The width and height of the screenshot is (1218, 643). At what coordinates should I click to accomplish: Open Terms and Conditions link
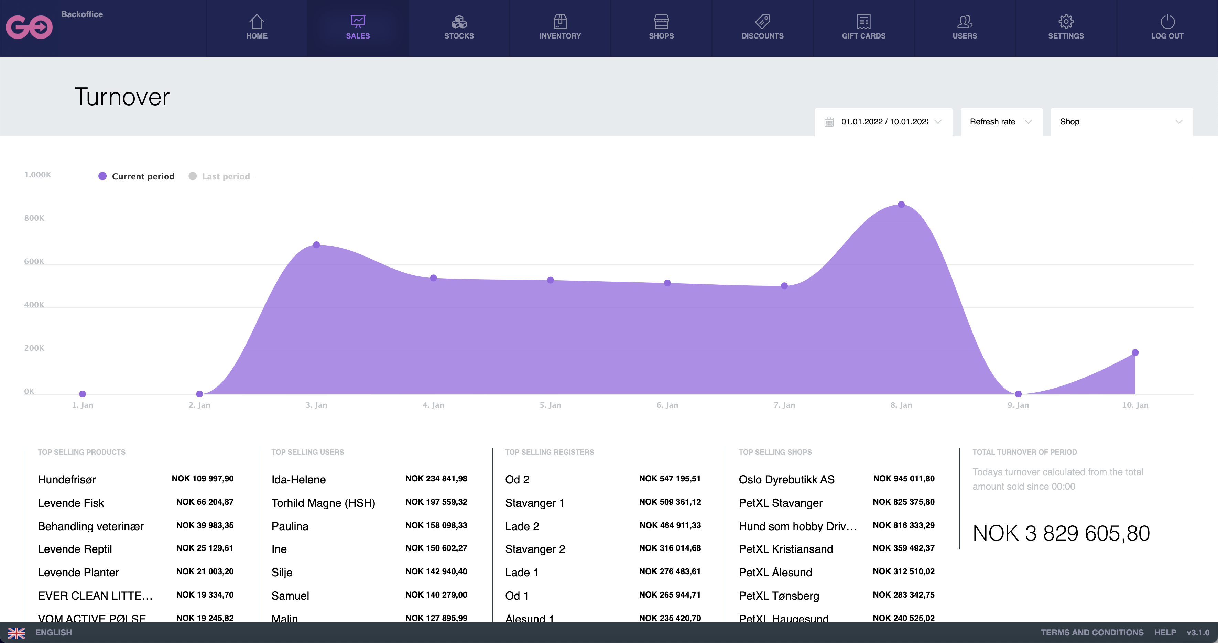click(1092, 633)
